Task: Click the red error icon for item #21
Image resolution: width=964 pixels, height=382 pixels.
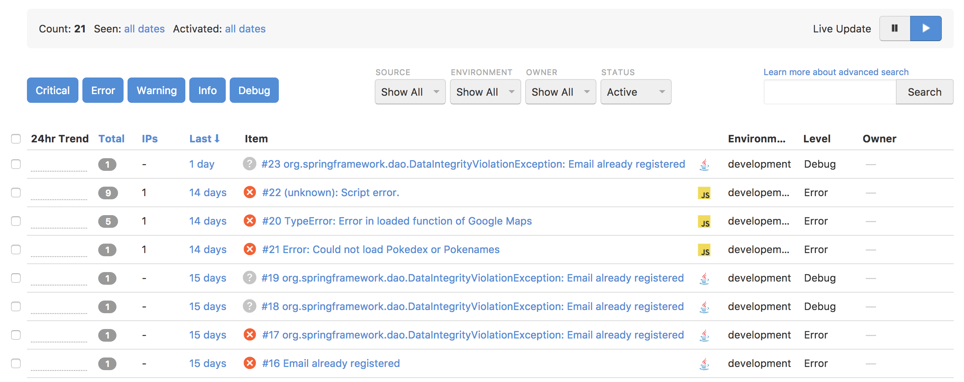Action: pos(250,249)
